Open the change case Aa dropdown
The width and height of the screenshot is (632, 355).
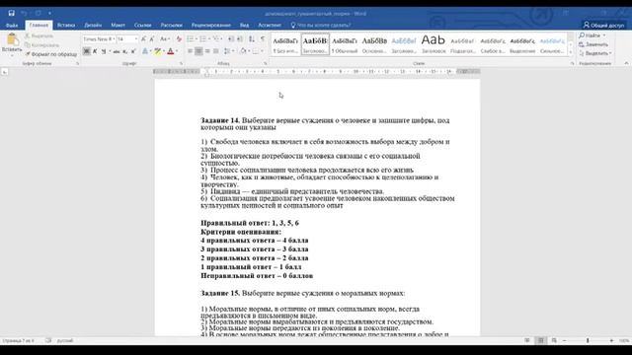165,39
